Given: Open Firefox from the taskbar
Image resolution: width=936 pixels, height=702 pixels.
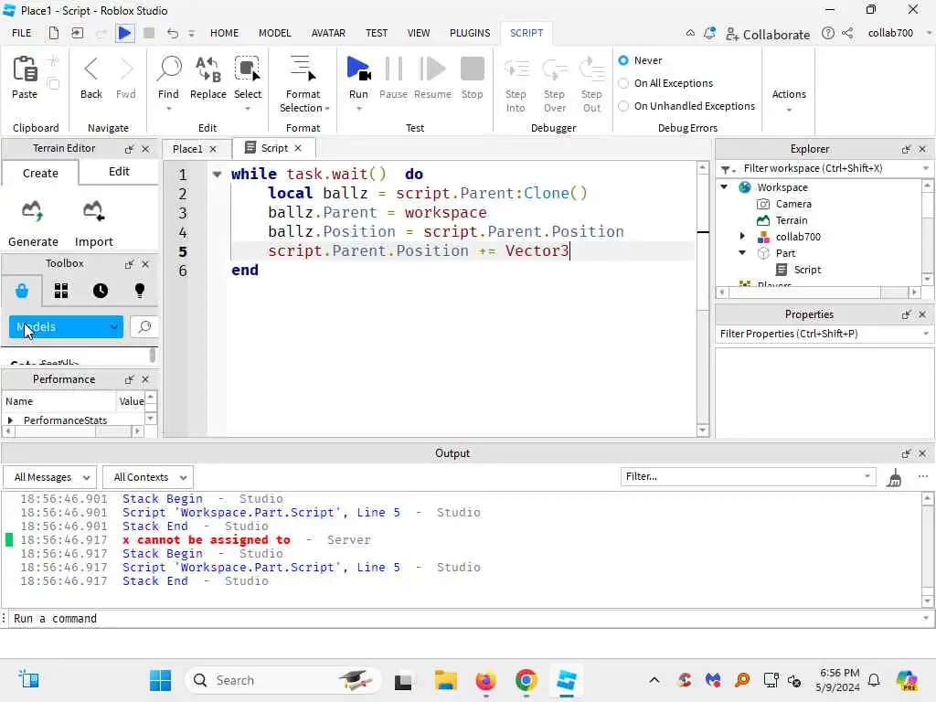Looking at the screenshot, I should (485, 680).
